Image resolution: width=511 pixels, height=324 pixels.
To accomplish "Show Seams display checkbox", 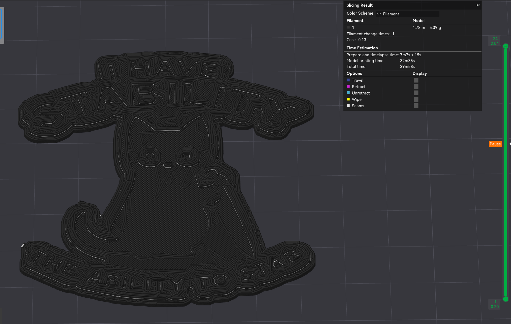I will 416,106.
